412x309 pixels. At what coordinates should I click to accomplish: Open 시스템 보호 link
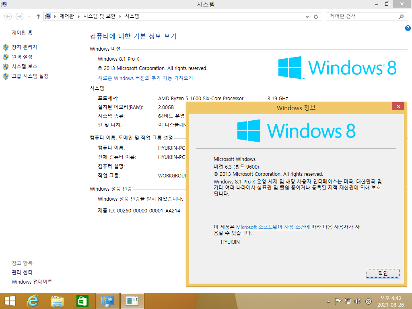click(x=25, y=66)
